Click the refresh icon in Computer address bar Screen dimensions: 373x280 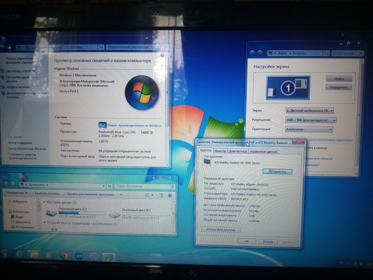click(110, 186)
